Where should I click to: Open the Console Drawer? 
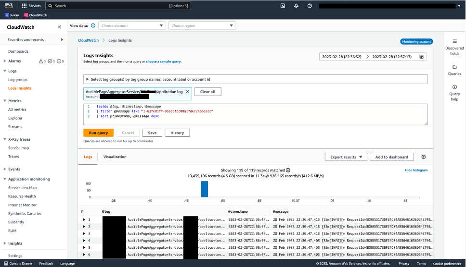(18, 263)
